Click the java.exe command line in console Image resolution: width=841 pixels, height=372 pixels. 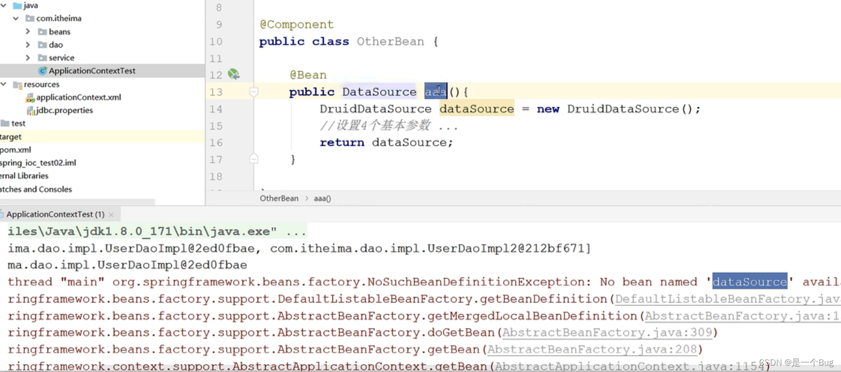(156, 231)
